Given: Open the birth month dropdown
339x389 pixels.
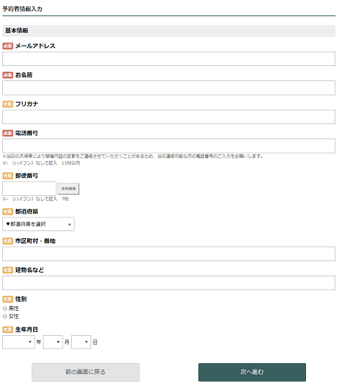Looking at the screenshot, I should [x=53, y=342].
